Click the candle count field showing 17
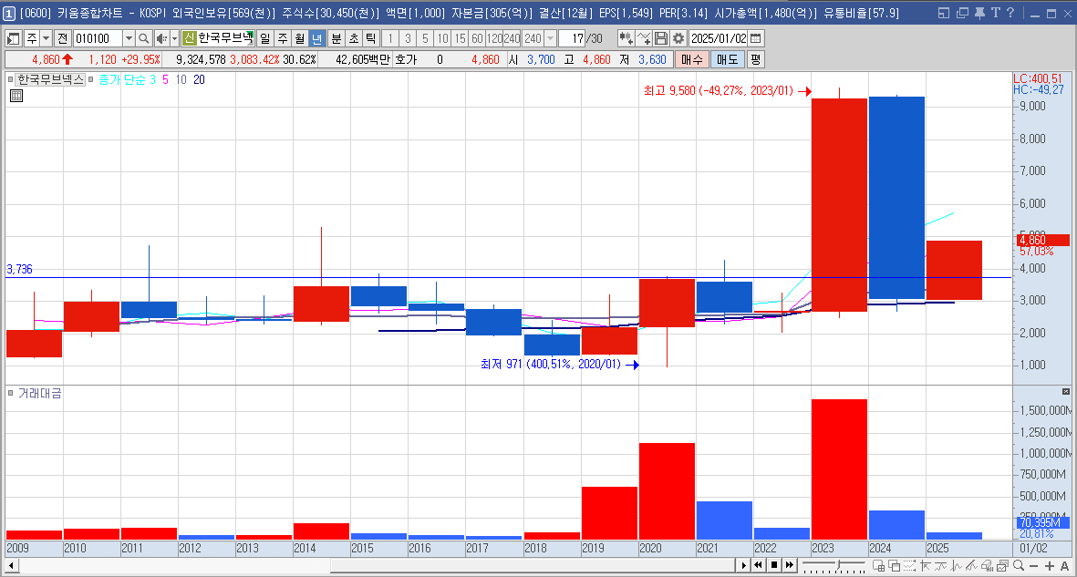This screenshot has width=1077, height=577. tap(572, 38)
